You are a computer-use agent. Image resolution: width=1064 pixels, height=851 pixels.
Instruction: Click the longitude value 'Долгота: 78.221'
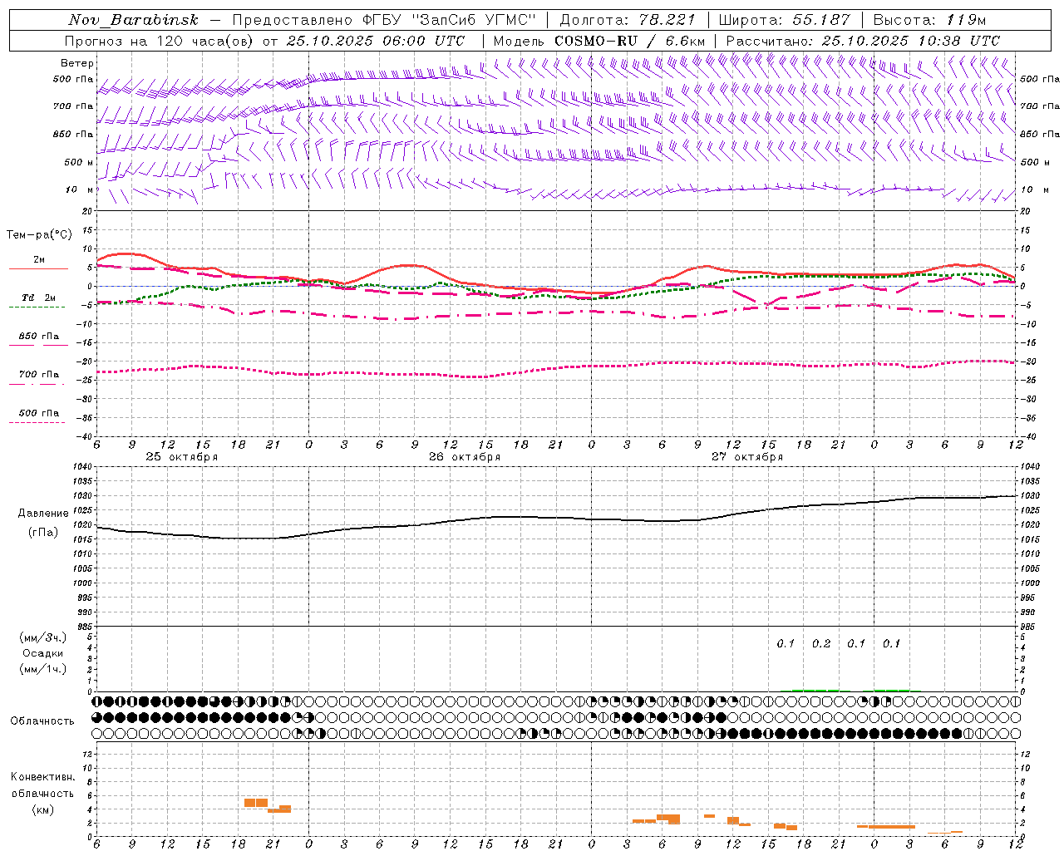coord(628,20)
